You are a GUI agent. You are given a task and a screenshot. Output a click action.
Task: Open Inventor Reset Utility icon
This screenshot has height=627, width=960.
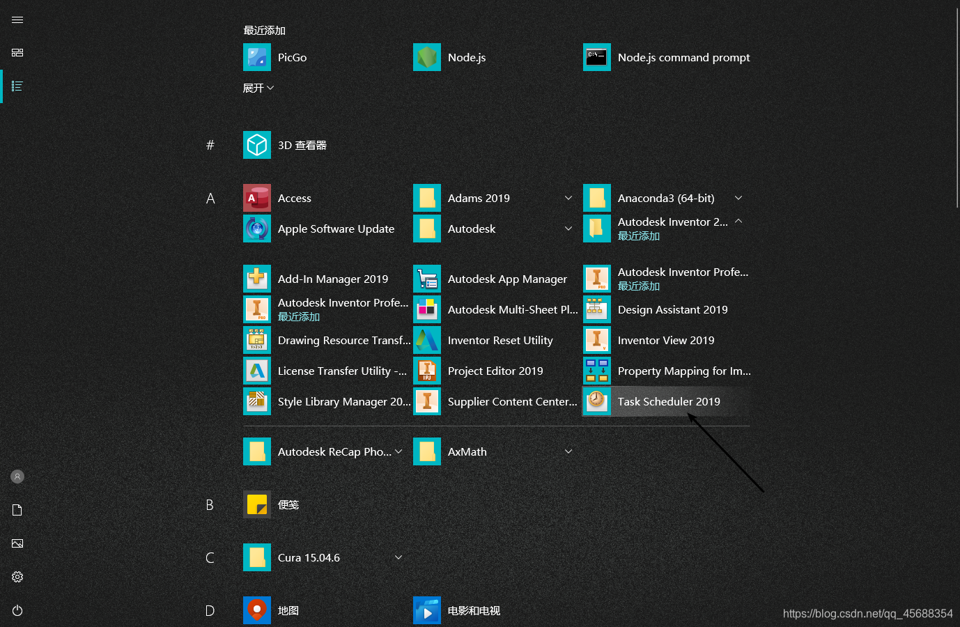pos(427,340)
